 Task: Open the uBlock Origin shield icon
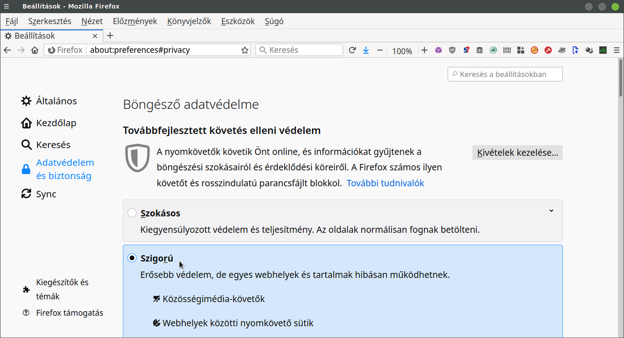tap(452, 50)
